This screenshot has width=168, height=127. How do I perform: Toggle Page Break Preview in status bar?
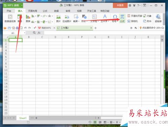pos(100,122)
